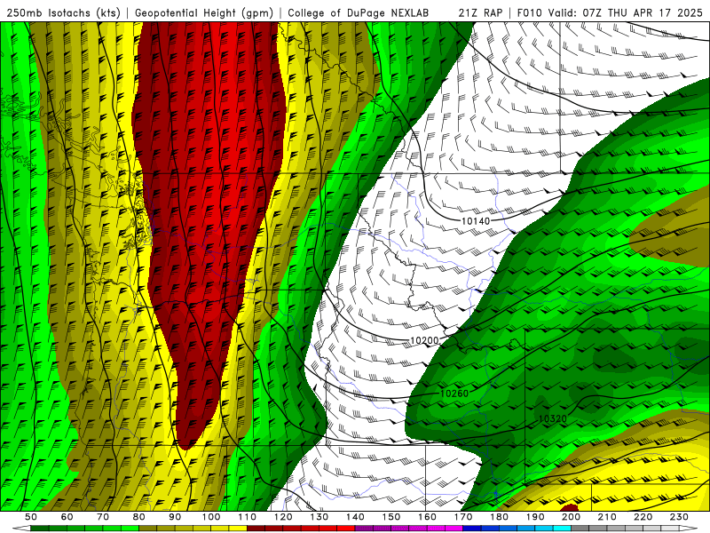Image resolution: width=710 pixels, height=533 pixels.
Task: Click the 10260 height contour label
Action: [x=454, y=394]
